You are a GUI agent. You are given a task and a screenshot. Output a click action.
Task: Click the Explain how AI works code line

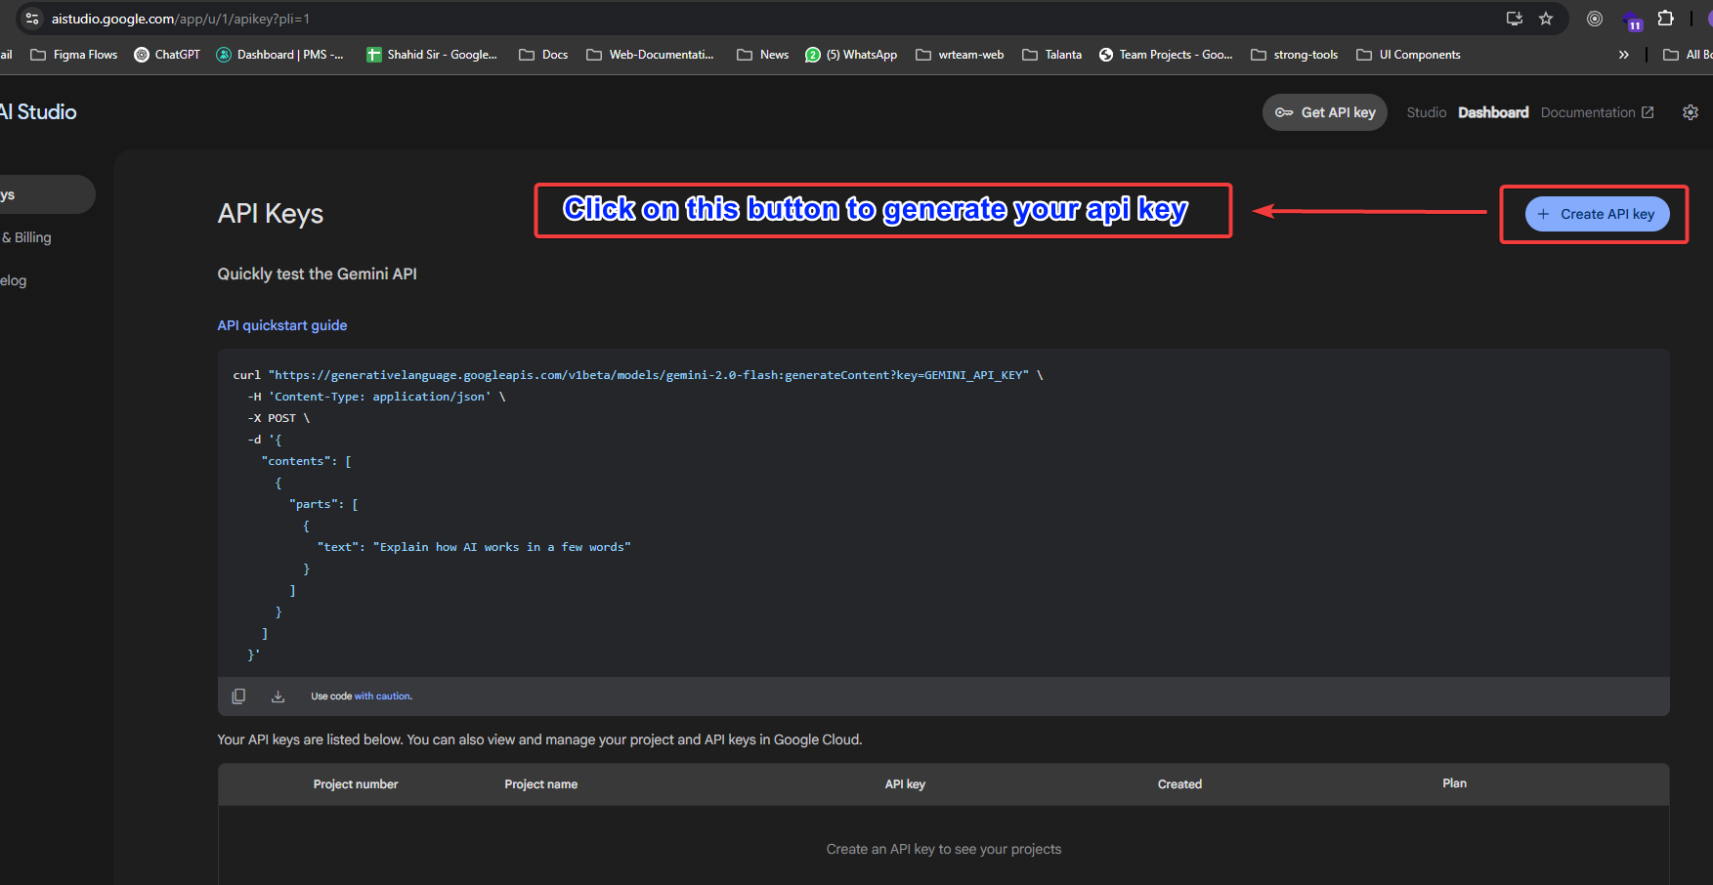[x=474, y=547]
